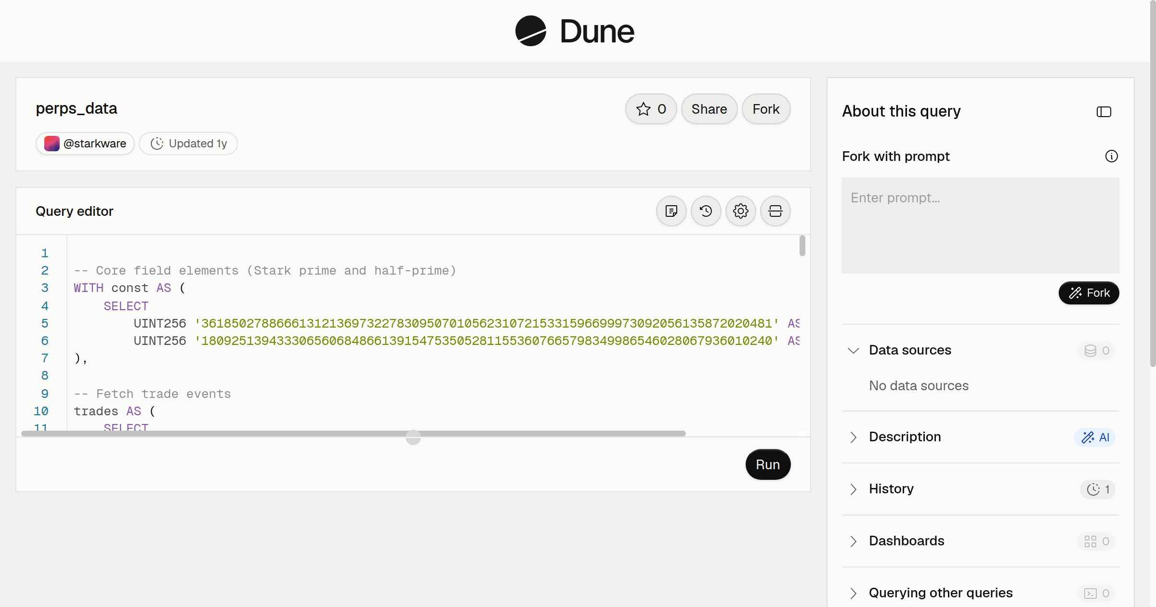Click the editor vertical scrollbar thumb
This screenshot has width=1156, height=607.
[802, 246]
